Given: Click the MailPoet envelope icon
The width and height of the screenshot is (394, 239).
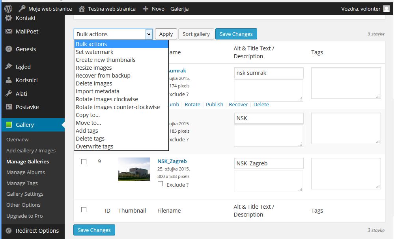Looking at the screenshot, I should (x=9, y=31).
